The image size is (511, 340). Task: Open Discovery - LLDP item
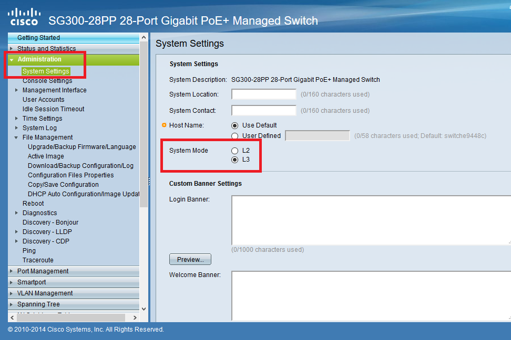click(x=47, y=232)
